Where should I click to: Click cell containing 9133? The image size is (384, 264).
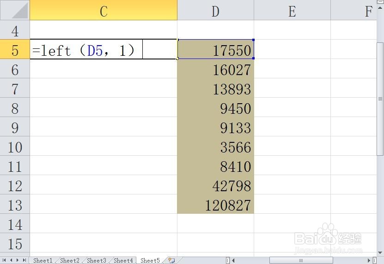pos(215,127)
